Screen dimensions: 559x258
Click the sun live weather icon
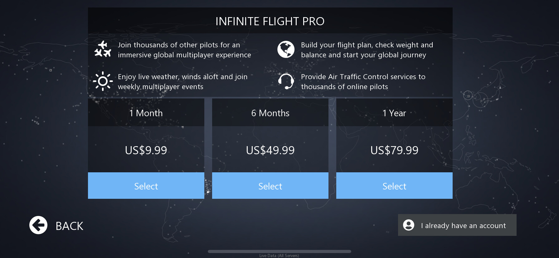(103, 81)
